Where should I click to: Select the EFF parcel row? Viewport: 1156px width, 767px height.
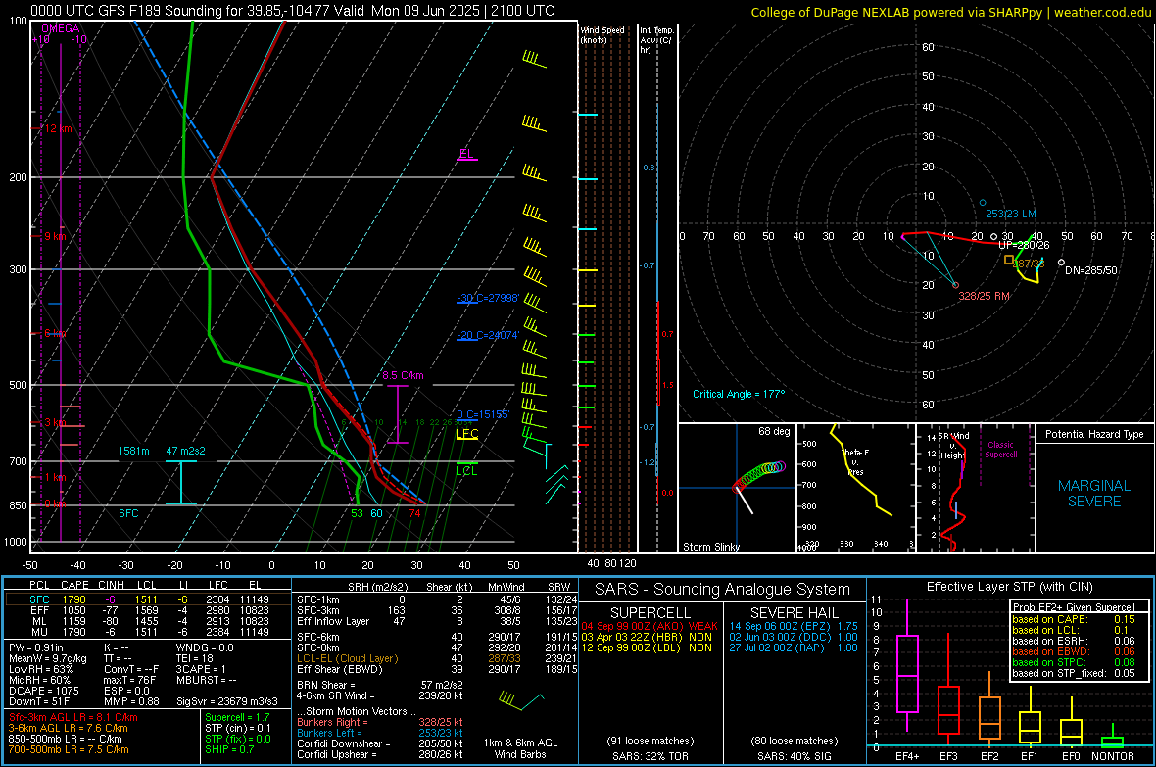click(148, 610)
